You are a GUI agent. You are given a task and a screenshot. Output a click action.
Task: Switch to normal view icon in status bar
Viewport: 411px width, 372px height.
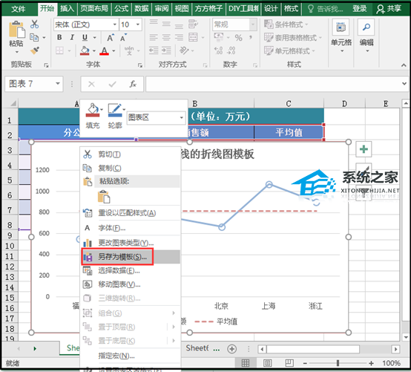coord(246,363)
